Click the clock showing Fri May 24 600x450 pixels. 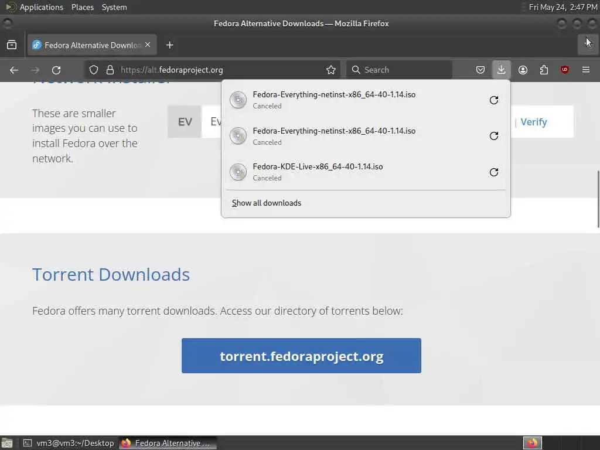pyautogui.click(x=563, y=7)
